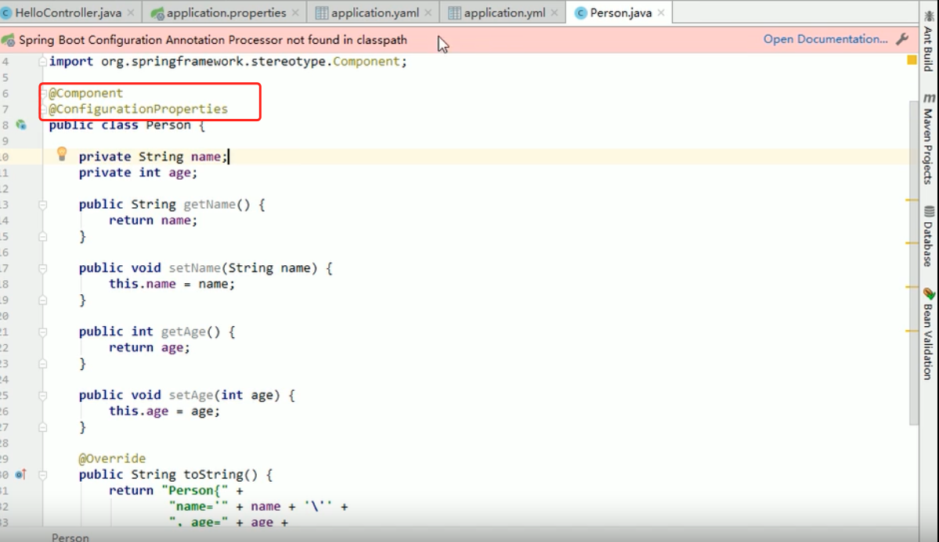The width and height of the screenshot is (939, 542).
Task: Click the application.properties tab leaf icon
Action: tap(157, 13)
